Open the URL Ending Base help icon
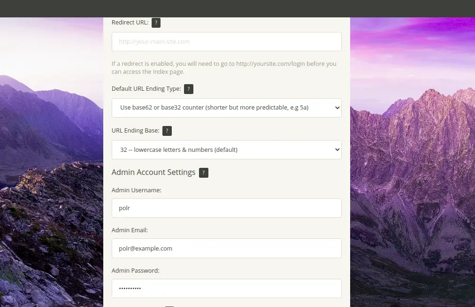The width and height of the screenshot is (475, 307). (167, 131)
